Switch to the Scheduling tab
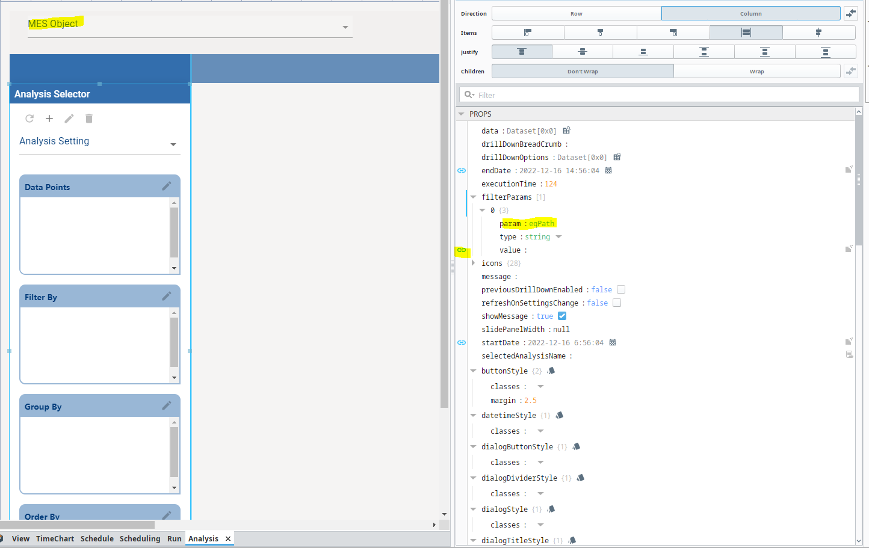Image resolution: width=869 pixels, height=548 pixels. click(x=140, y=538)
